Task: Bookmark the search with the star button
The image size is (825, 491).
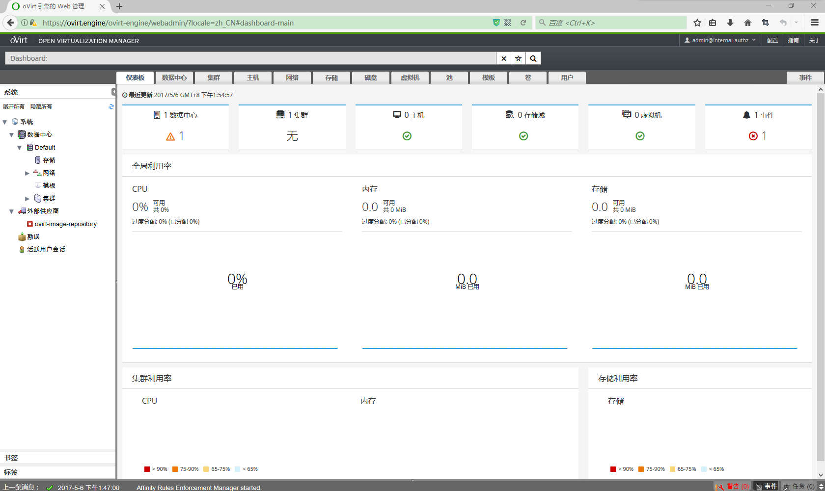Action: tap(518, 58)
